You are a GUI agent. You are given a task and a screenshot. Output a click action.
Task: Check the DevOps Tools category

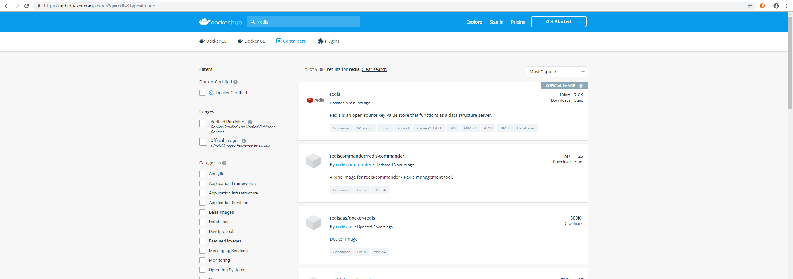pos(202,232)
